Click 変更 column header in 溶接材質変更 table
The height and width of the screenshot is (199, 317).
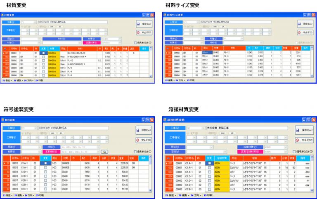tap(210, 159)
